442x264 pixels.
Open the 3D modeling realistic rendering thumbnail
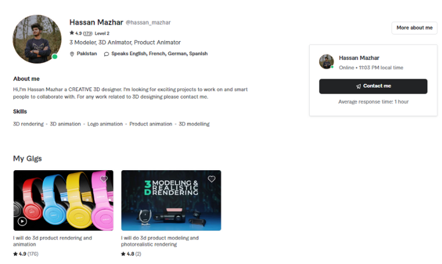coord(171,201)
